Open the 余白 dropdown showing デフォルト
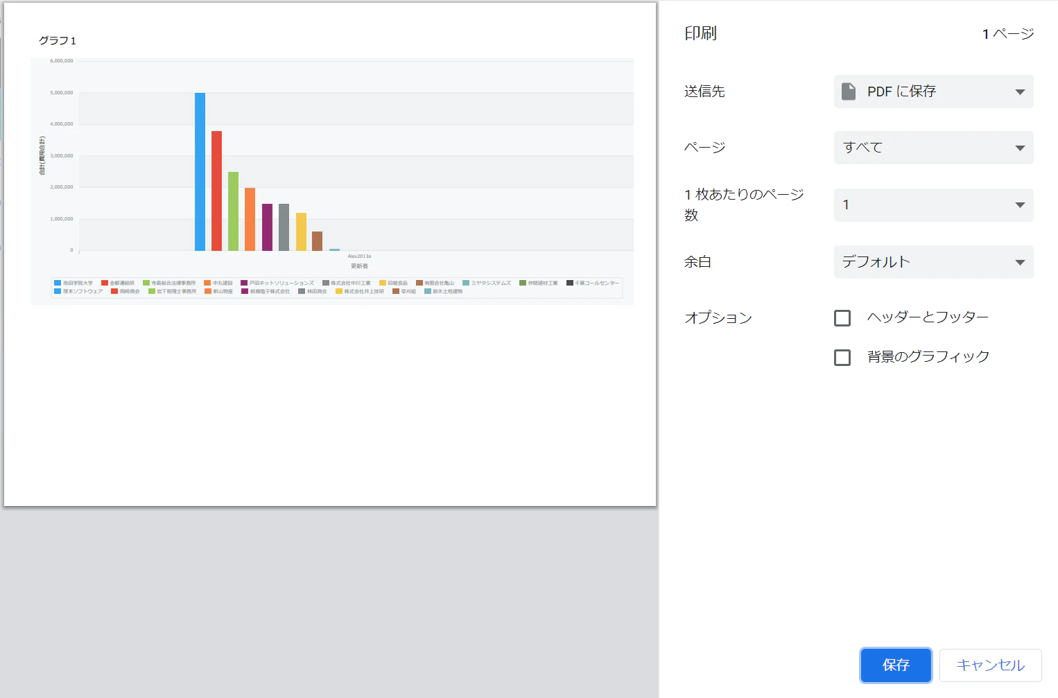 [933, 262]
